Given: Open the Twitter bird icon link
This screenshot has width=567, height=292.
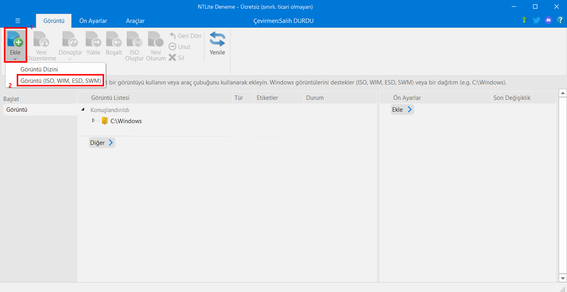Looking at the screenshot, I should click(536, 20).
